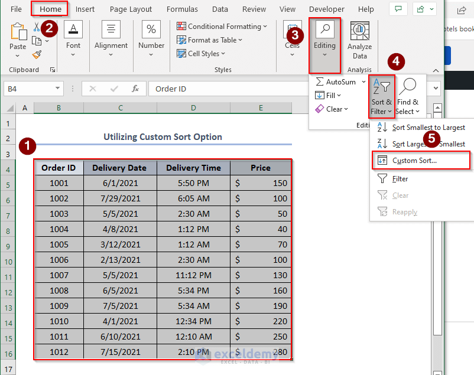Open the Page Layout tab
This screenshot has height=375, width=474.
click(x=131, y=9)
